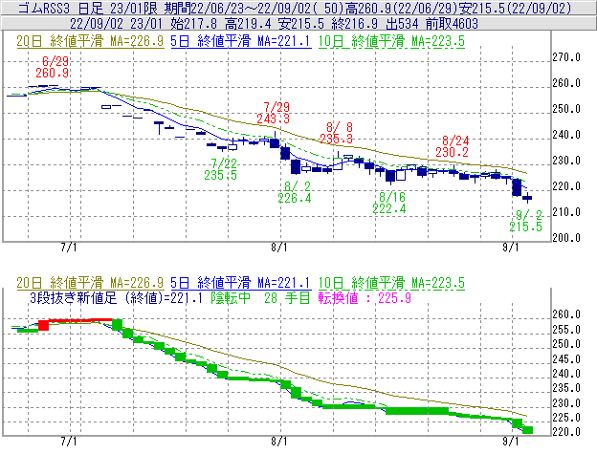Click upper chart 260.0 axis label
The image size is (597, 454).
566,83
